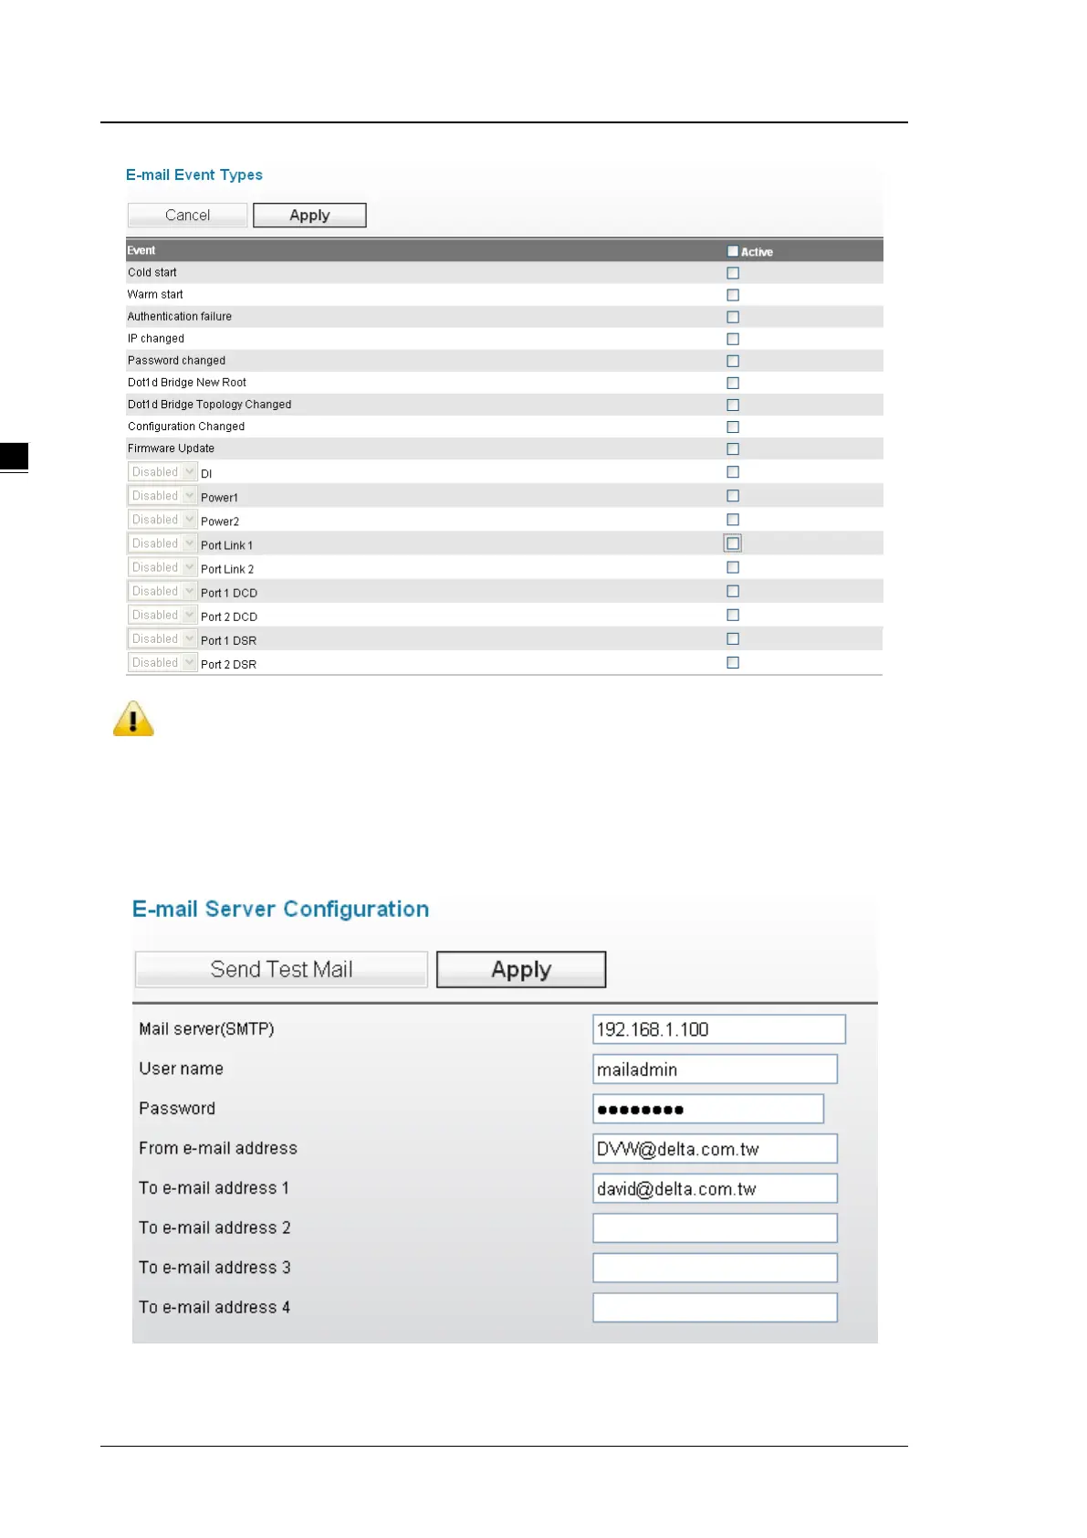Check Power1 event Active box
Screen dimensions: 1087x1538
point(733,496)
